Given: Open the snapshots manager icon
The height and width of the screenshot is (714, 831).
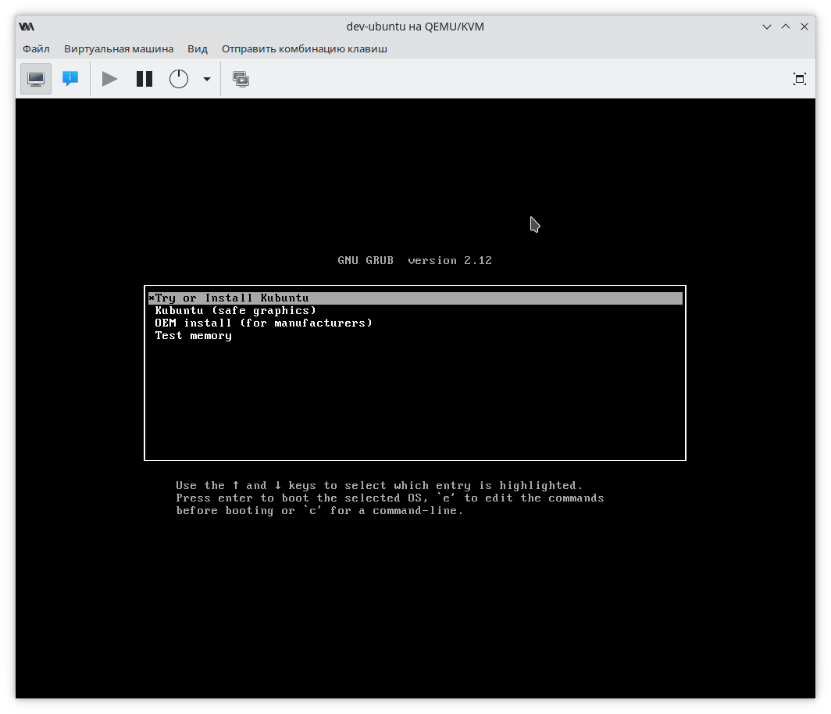Looking at the screenshot, I should click(x=241, y=79).
